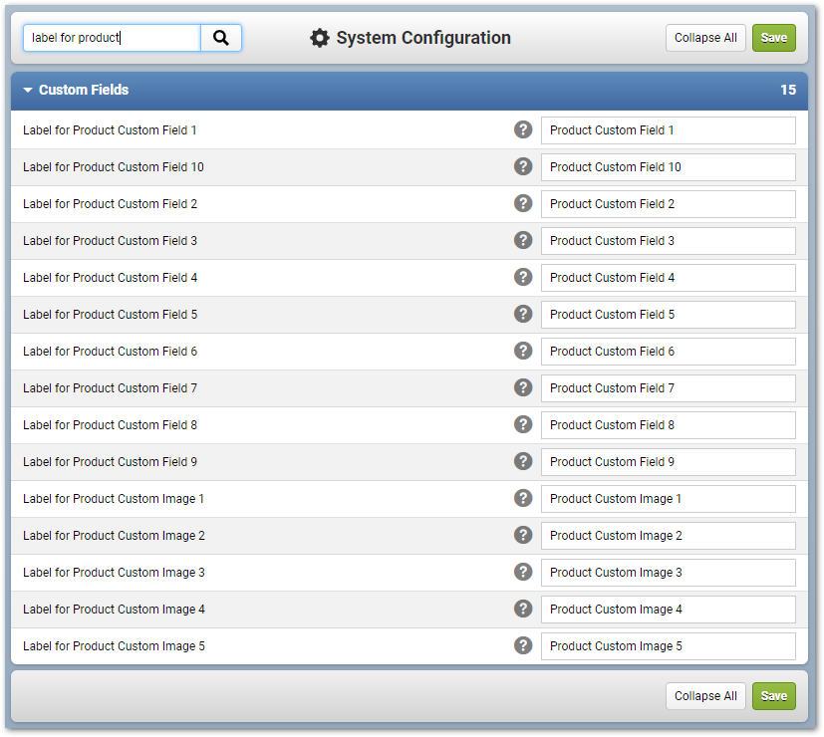Click the 'Label for Product Custom Image 1' text
The image size is (824, 737).
point(114,499)
